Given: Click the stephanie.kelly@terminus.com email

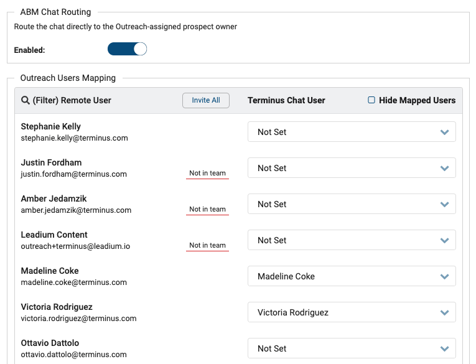Looking at the screenshot, I should click(x=75, y=138).
